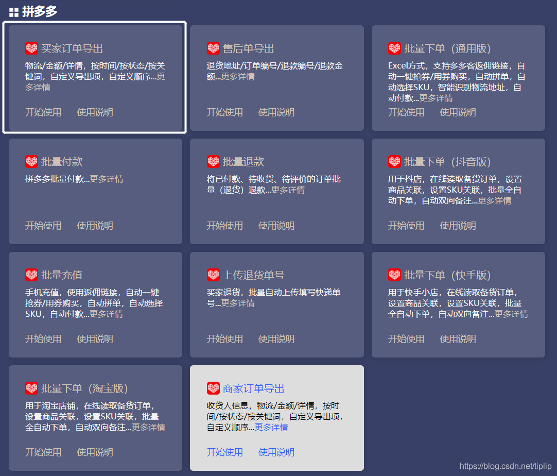
Task: Open 使用说明 for 上传退货单号
Action: tap(276, 339)
